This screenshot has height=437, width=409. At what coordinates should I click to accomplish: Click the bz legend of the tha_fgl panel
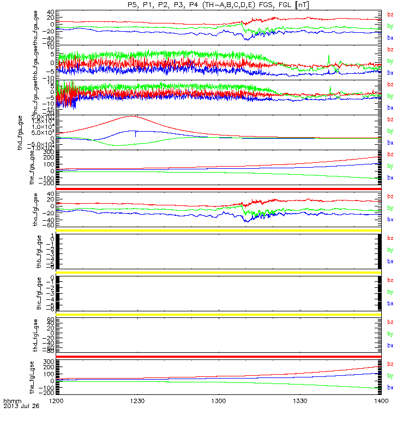click(390, 197)
